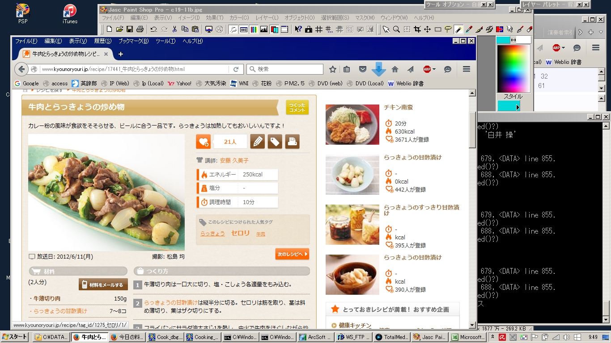Open Firefox hamburger menu
The height and width of the screenshot is (343, 611).
click(467, 69)
